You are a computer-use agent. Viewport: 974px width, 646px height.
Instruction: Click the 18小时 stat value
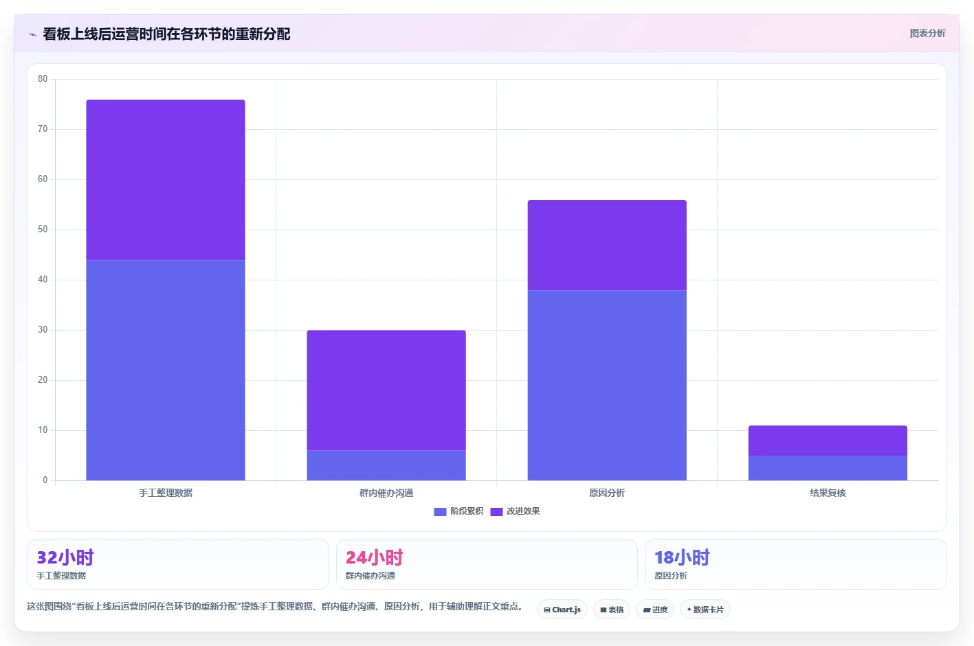coord(682,557)
